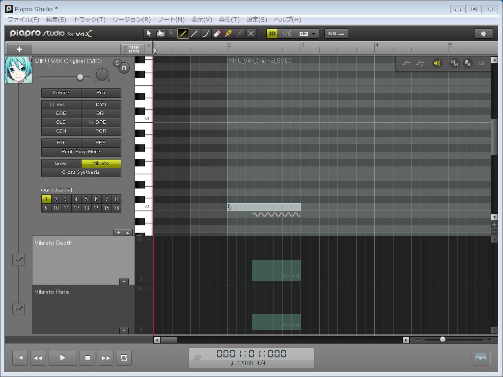Select the OPE parameter
This screenshot has width=503, height=377.
(101, 122)
